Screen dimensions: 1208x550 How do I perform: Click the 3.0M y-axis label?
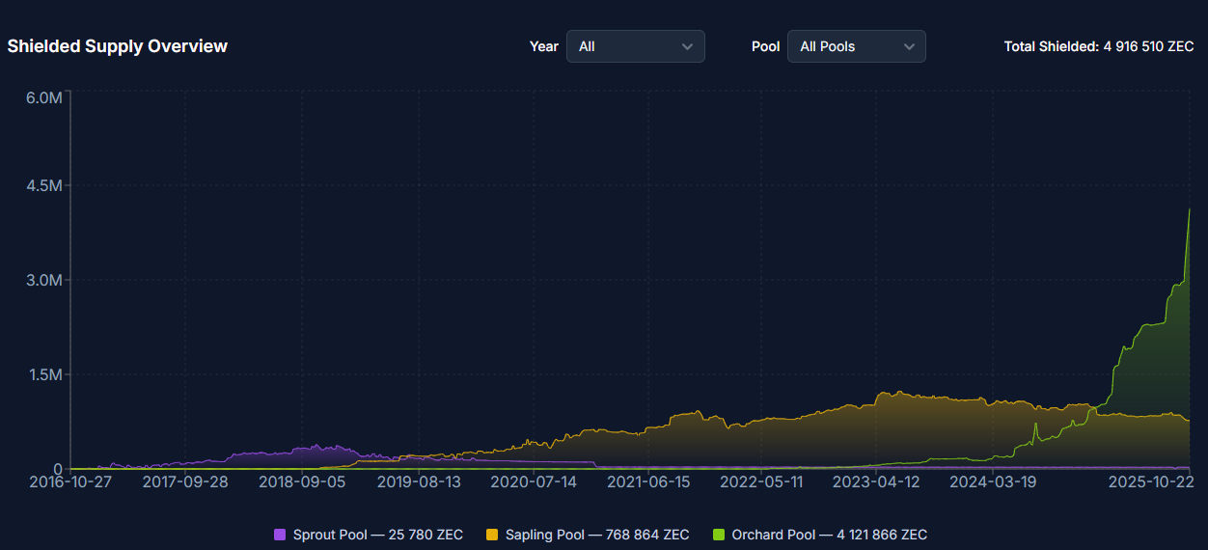(x=44, y=280)
